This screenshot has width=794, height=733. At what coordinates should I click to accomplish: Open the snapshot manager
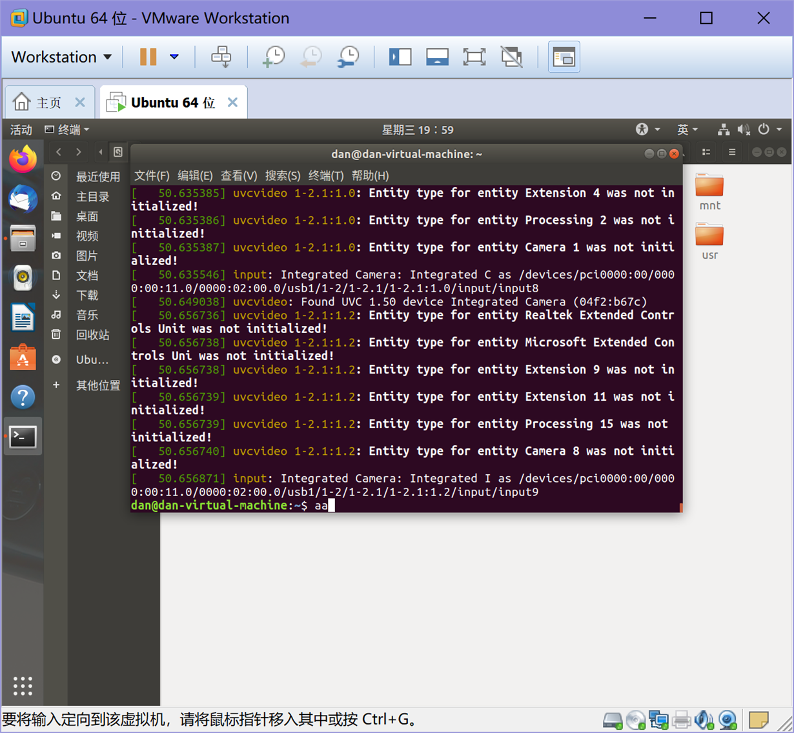pyautogui.click(x=349, y=57)
